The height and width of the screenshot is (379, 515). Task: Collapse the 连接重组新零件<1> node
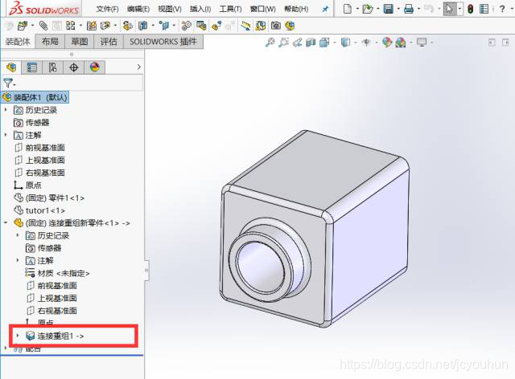point(6,222)
